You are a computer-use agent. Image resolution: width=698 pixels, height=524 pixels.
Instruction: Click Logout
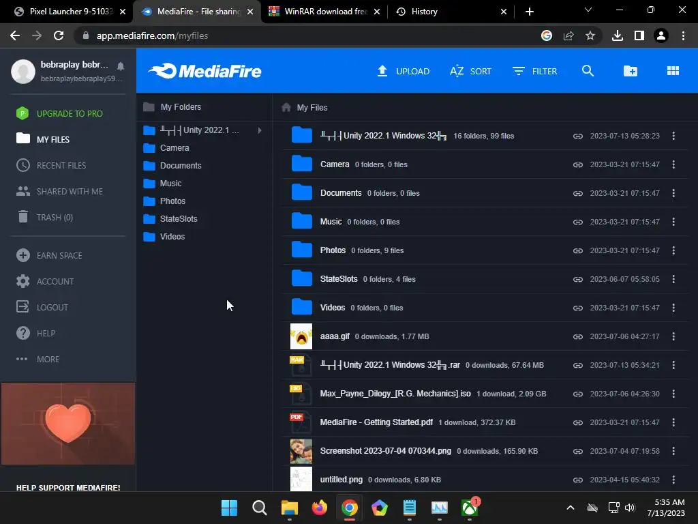tap(42, 307)
